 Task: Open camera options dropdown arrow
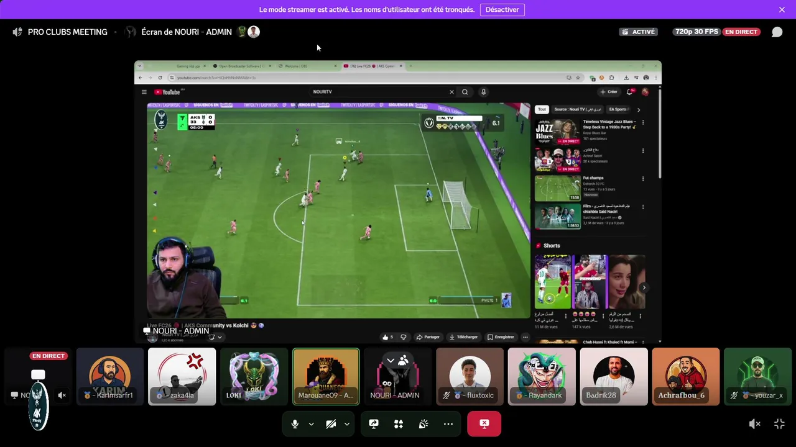pos(347,424)
